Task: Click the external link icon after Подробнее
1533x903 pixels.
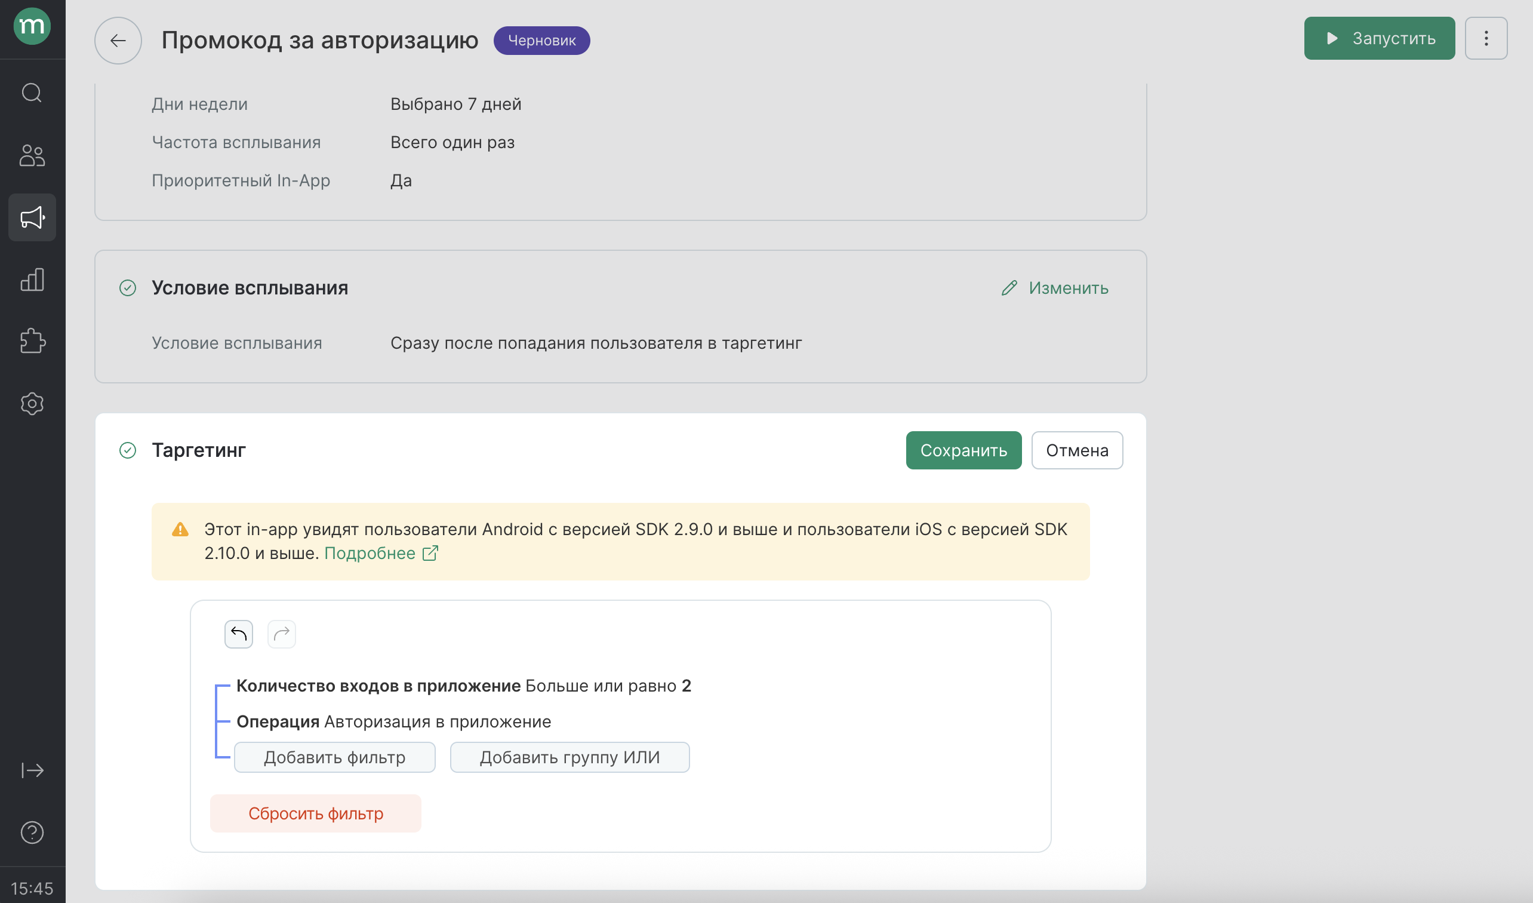Action: pos(430,553)
